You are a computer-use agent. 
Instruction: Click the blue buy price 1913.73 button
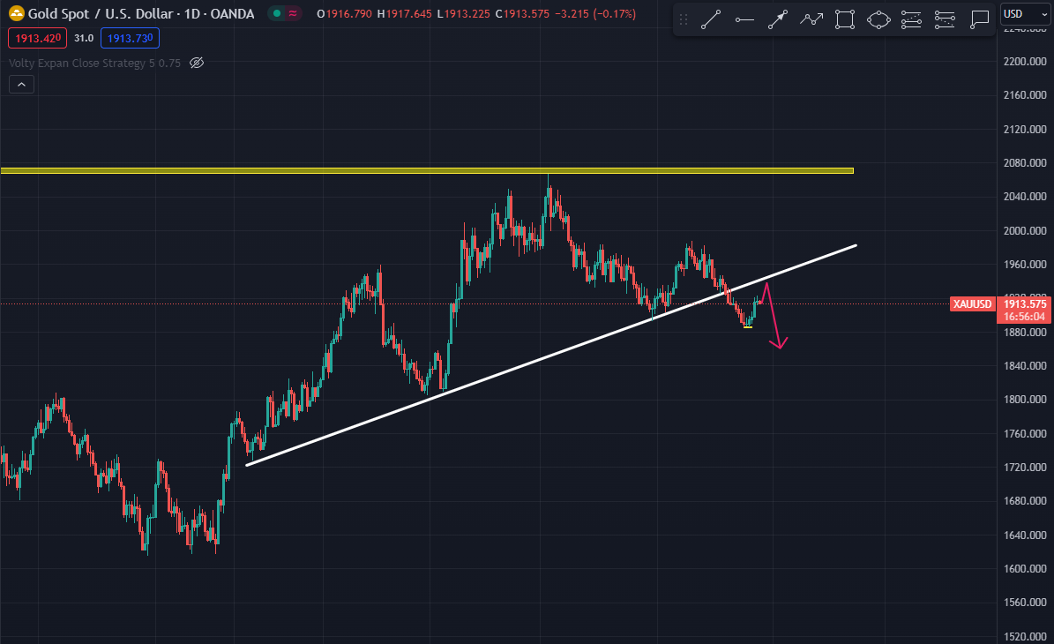click(x=131, y=37)
